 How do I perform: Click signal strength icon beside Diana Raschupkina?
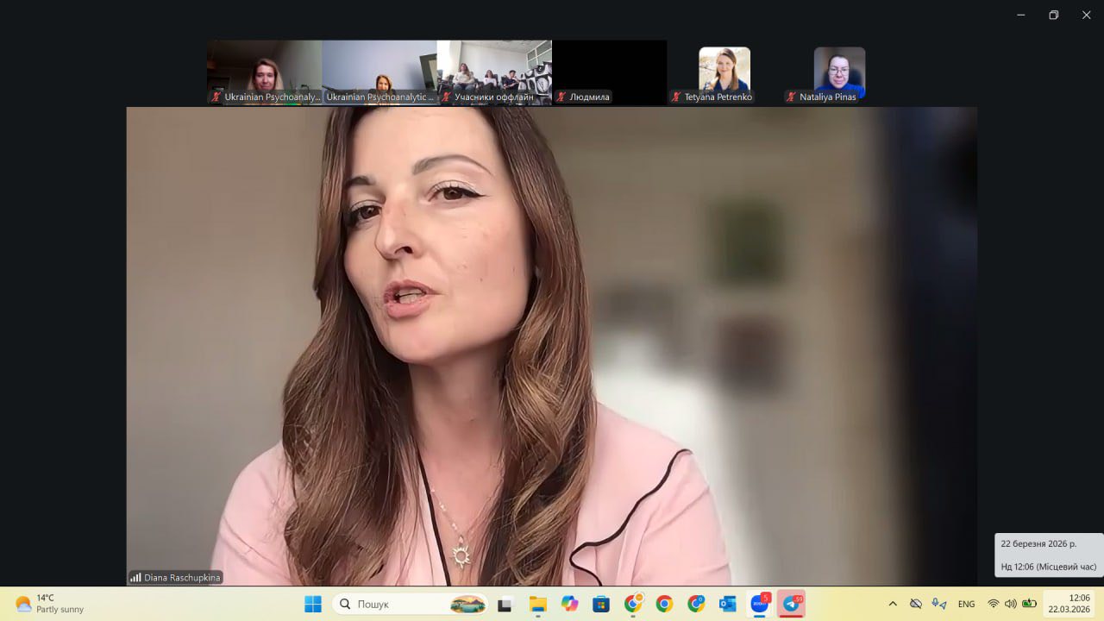(x=135, y=578)
